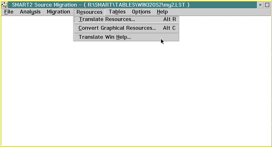The width and height of the screenshot is (272, 147).
Task: Expand the Options menu
Action: pyautogui.click(x=141, y=12)
